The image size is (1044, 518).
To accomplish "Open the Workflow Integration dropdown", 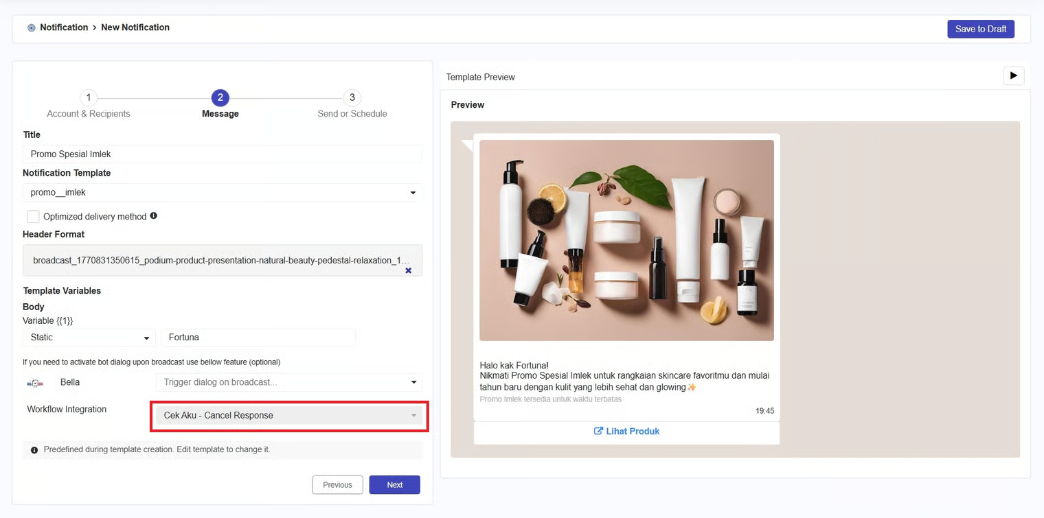I will (x=288, y=415).
